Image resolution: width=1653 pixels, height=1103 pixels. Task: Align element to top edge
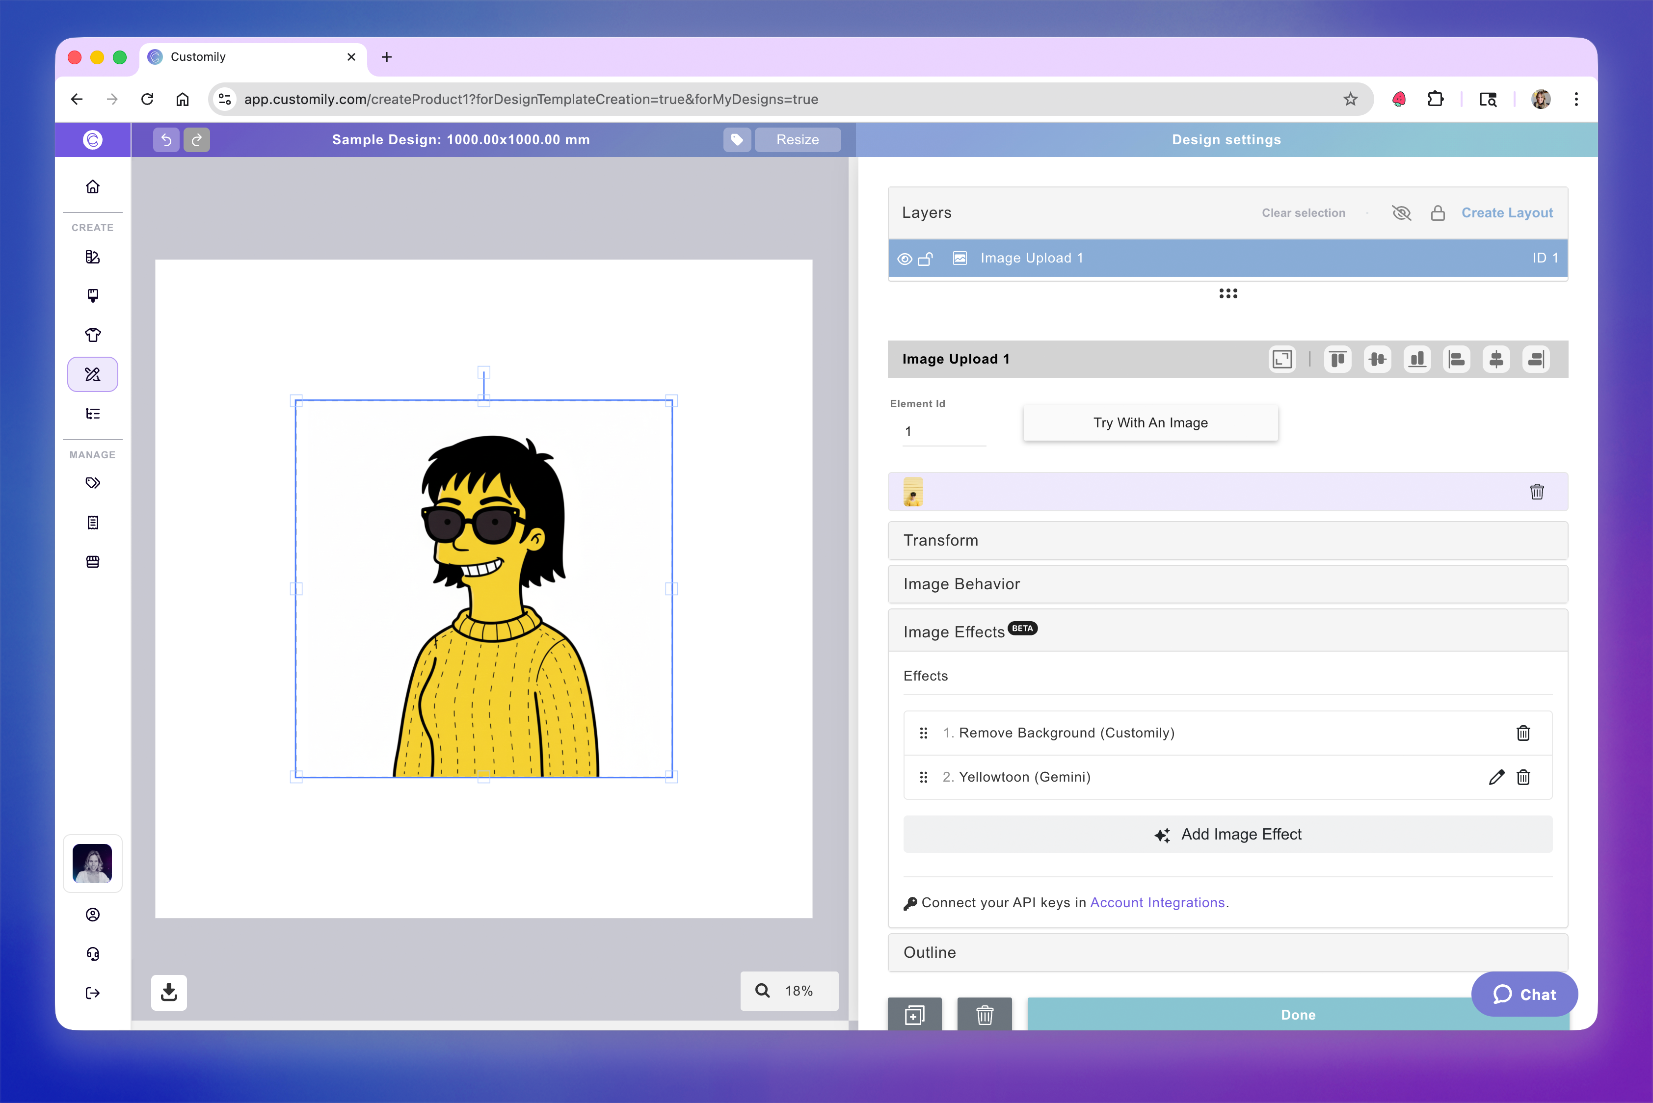(1338, 360)
